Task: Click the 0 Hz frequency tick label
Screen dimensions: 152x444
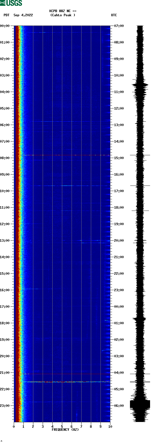Action: pos(14,427)
